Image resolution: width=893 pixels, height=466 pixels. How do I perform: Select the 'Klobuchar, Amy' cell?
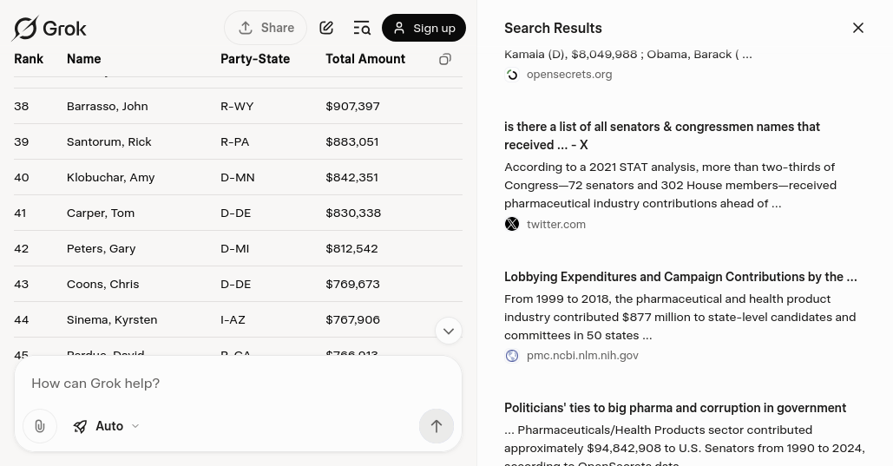pyautogui.click(x=110, y=178)
